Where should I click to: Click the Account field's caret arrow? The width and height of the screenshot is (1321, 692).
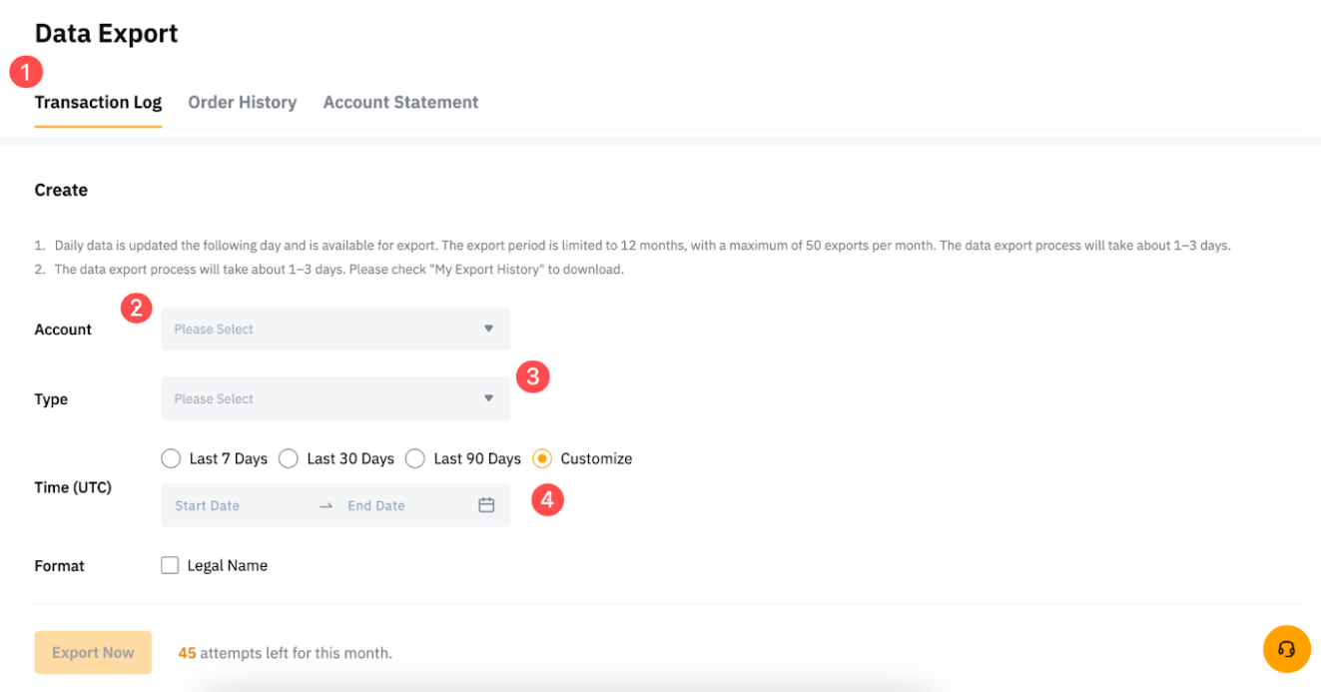[x=488, y=329]
